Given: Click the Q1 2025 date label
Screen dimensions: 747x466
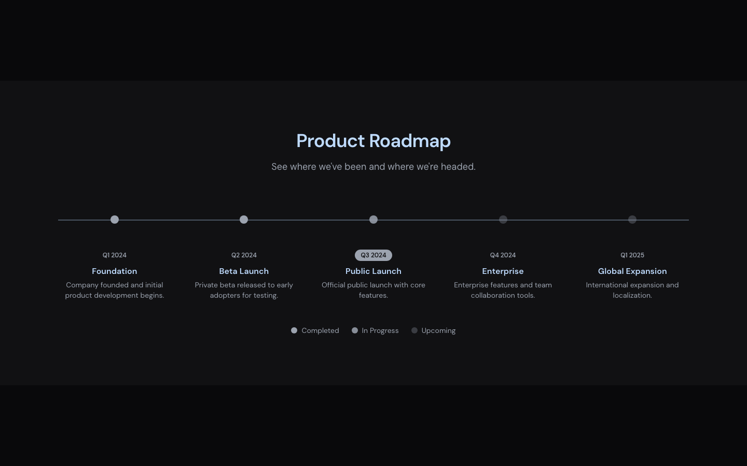Looking at the screenshot, I should (x=632, y=255).
